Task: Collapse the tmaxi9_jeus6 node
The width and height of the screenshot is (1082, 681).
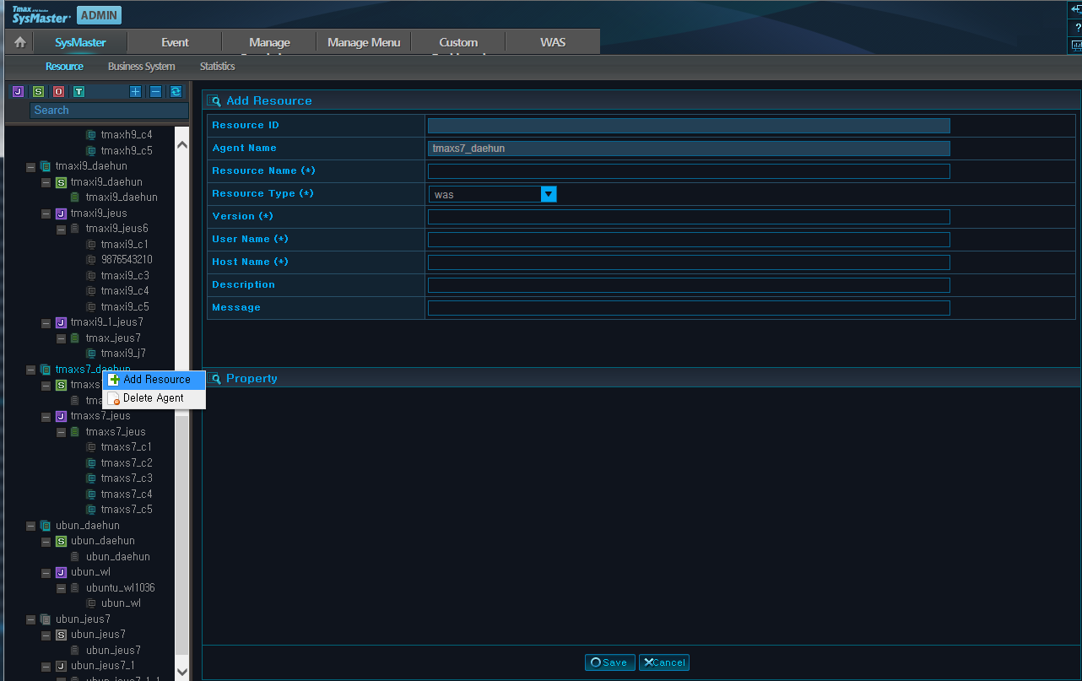Action: 61,229
